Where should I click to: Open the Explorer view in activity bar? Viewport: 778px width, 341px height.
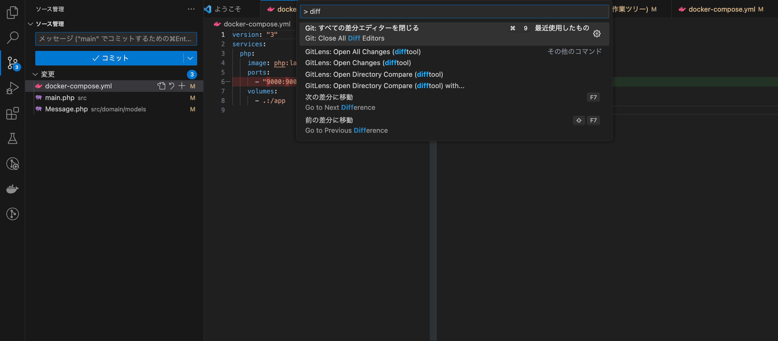point(12,13)
